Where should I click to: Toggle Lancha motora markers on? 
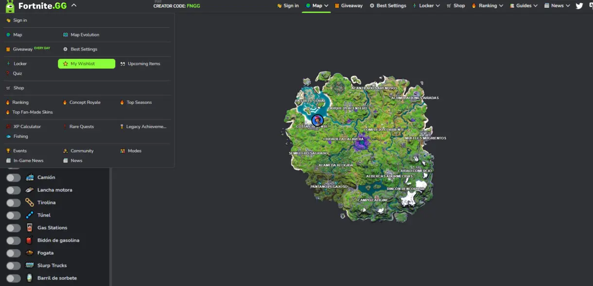pos(14,190)
